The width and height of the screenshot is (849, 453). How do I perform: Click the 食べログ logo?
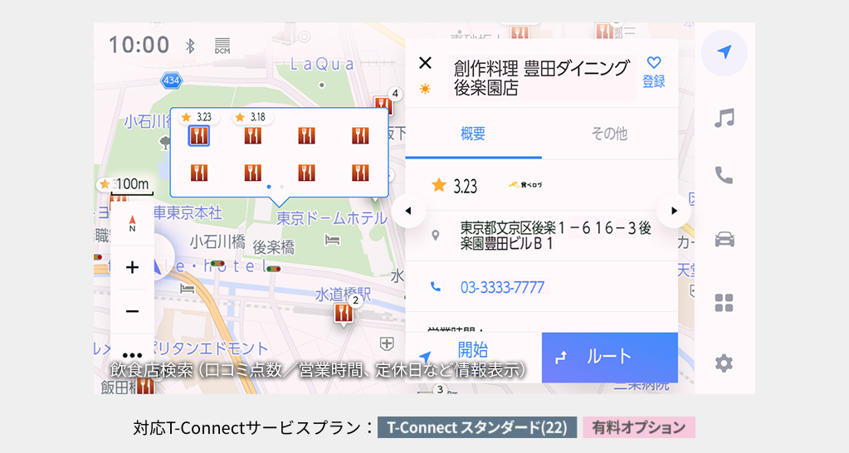tap(525, 185)
